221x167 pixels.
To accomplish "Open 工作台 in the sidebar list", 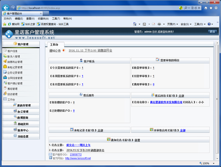I will [x=11, y=100].
